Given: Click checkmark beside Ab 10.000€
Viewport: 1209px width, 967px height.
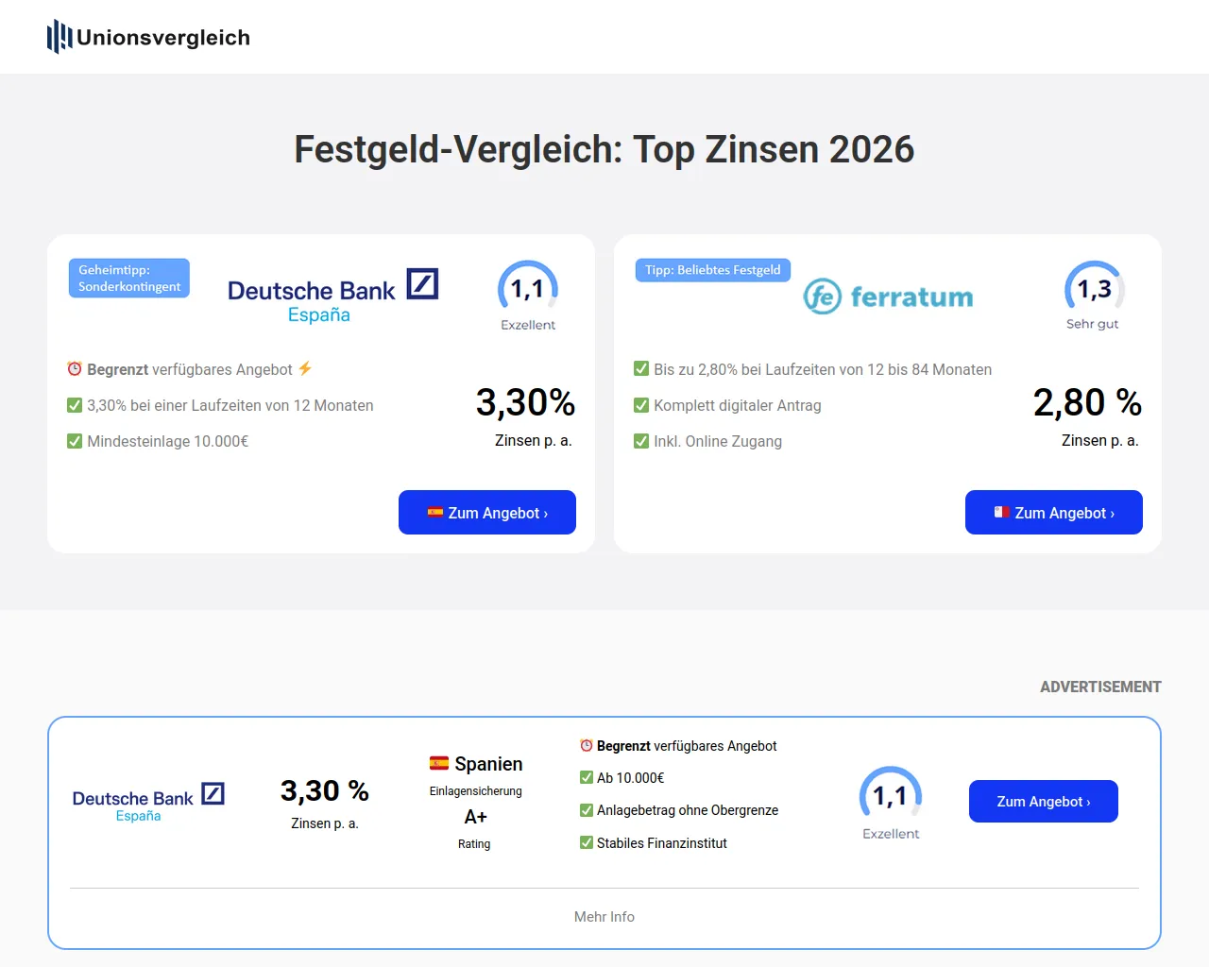Looking at the screenshot, I should (x=587, y=777).
